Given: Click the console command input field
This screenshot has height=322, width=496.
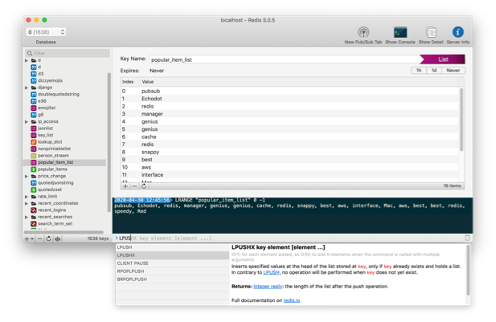Looking at the screenshot, I should [x=289, y=238].
